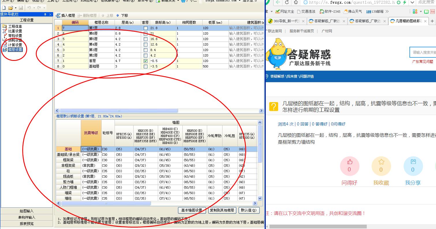Open dropdown beside browser extensions grid icon
This screenshot has height=229, width=436.
click(421, 12)
